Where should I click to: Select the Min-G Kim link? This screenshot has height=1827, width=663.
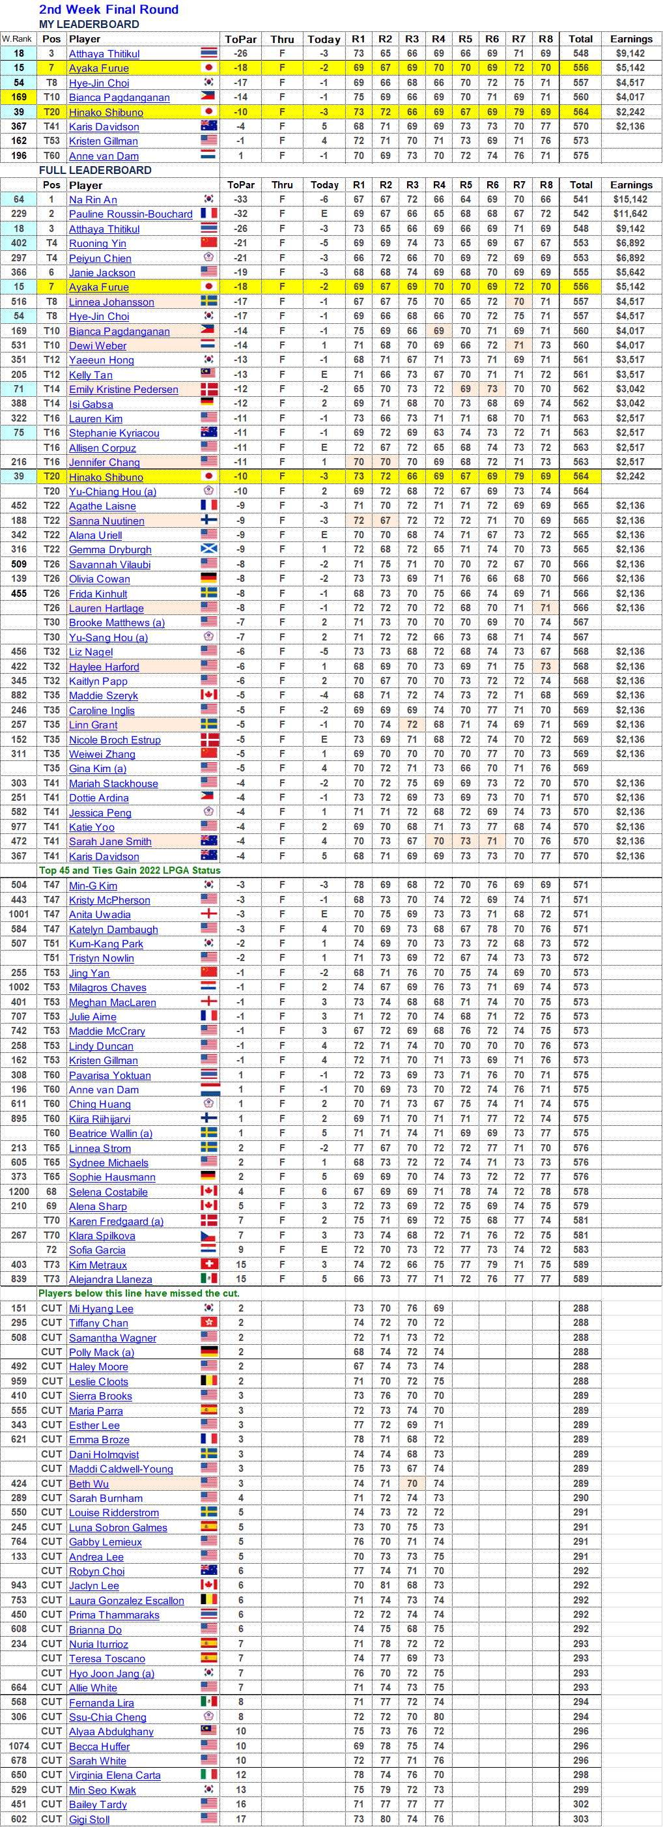tap(93, 886)
